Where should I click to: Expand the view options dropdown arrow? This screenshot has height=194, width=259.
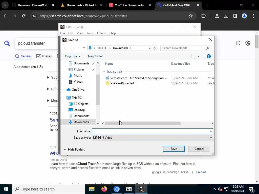click(x=198, y=56)
